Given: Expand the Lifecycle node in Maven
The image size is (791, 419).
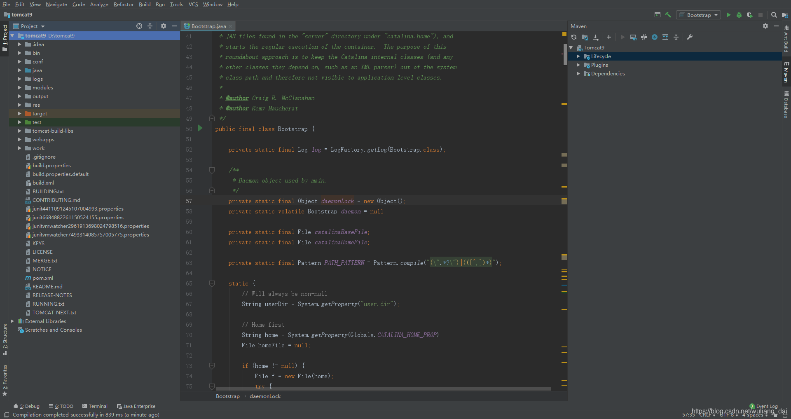Looking at the screenshot, I should click(578, 56).
